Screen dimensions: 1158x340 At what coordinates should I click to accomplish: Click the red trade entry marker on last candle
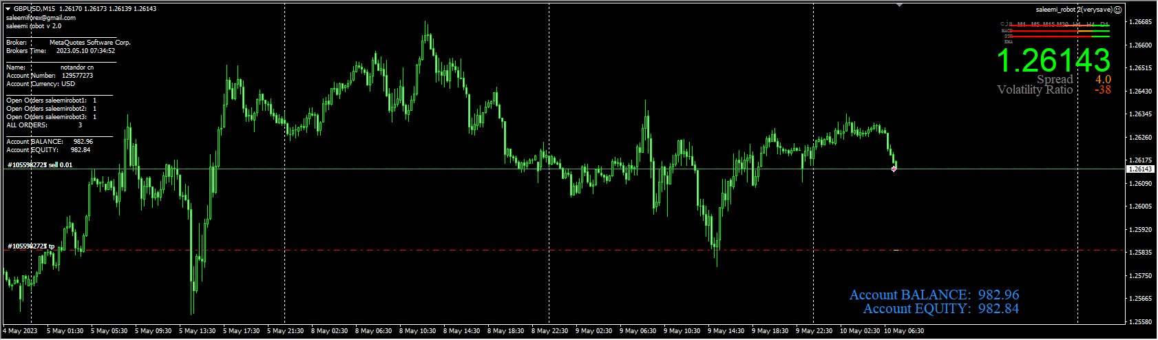894,169
